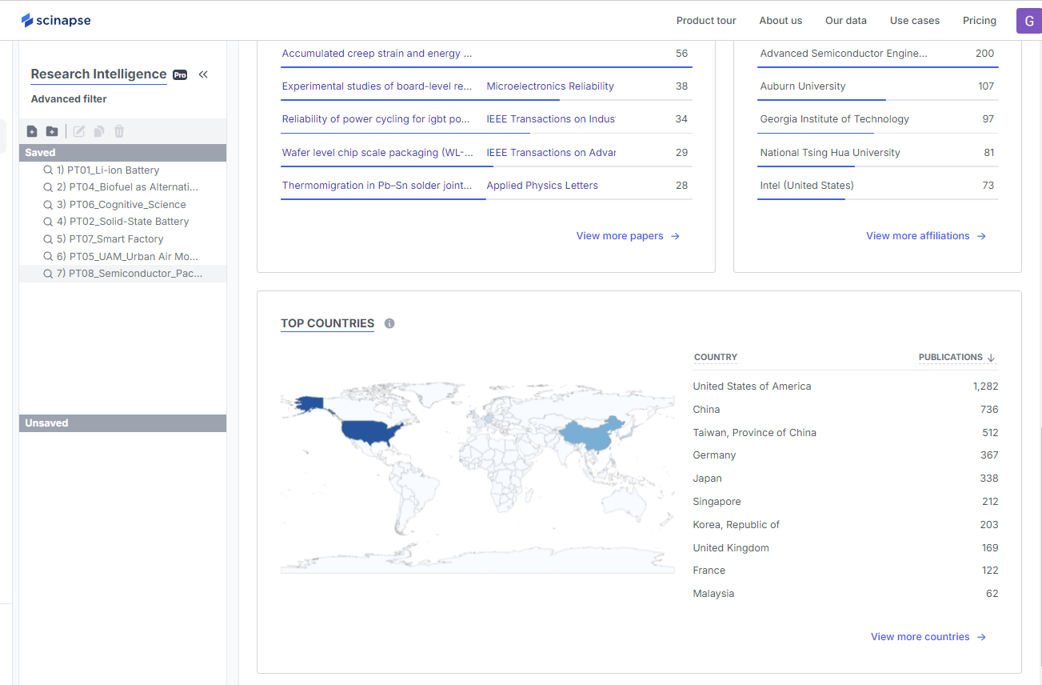Click View more affiliations

926,236
